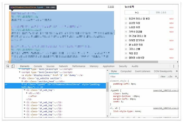This screenshot has width=183, height=122.
Task: Toggle .cls element classes panel
Action: [170, 77]
